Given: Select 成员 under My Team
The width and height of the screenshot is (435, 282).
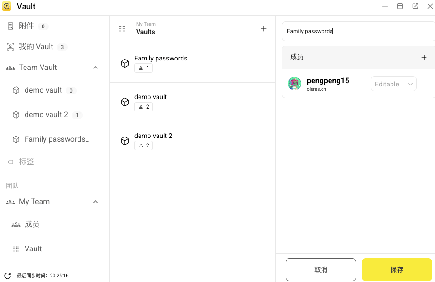Looking at the screenshot, I should tap(32, 224).
